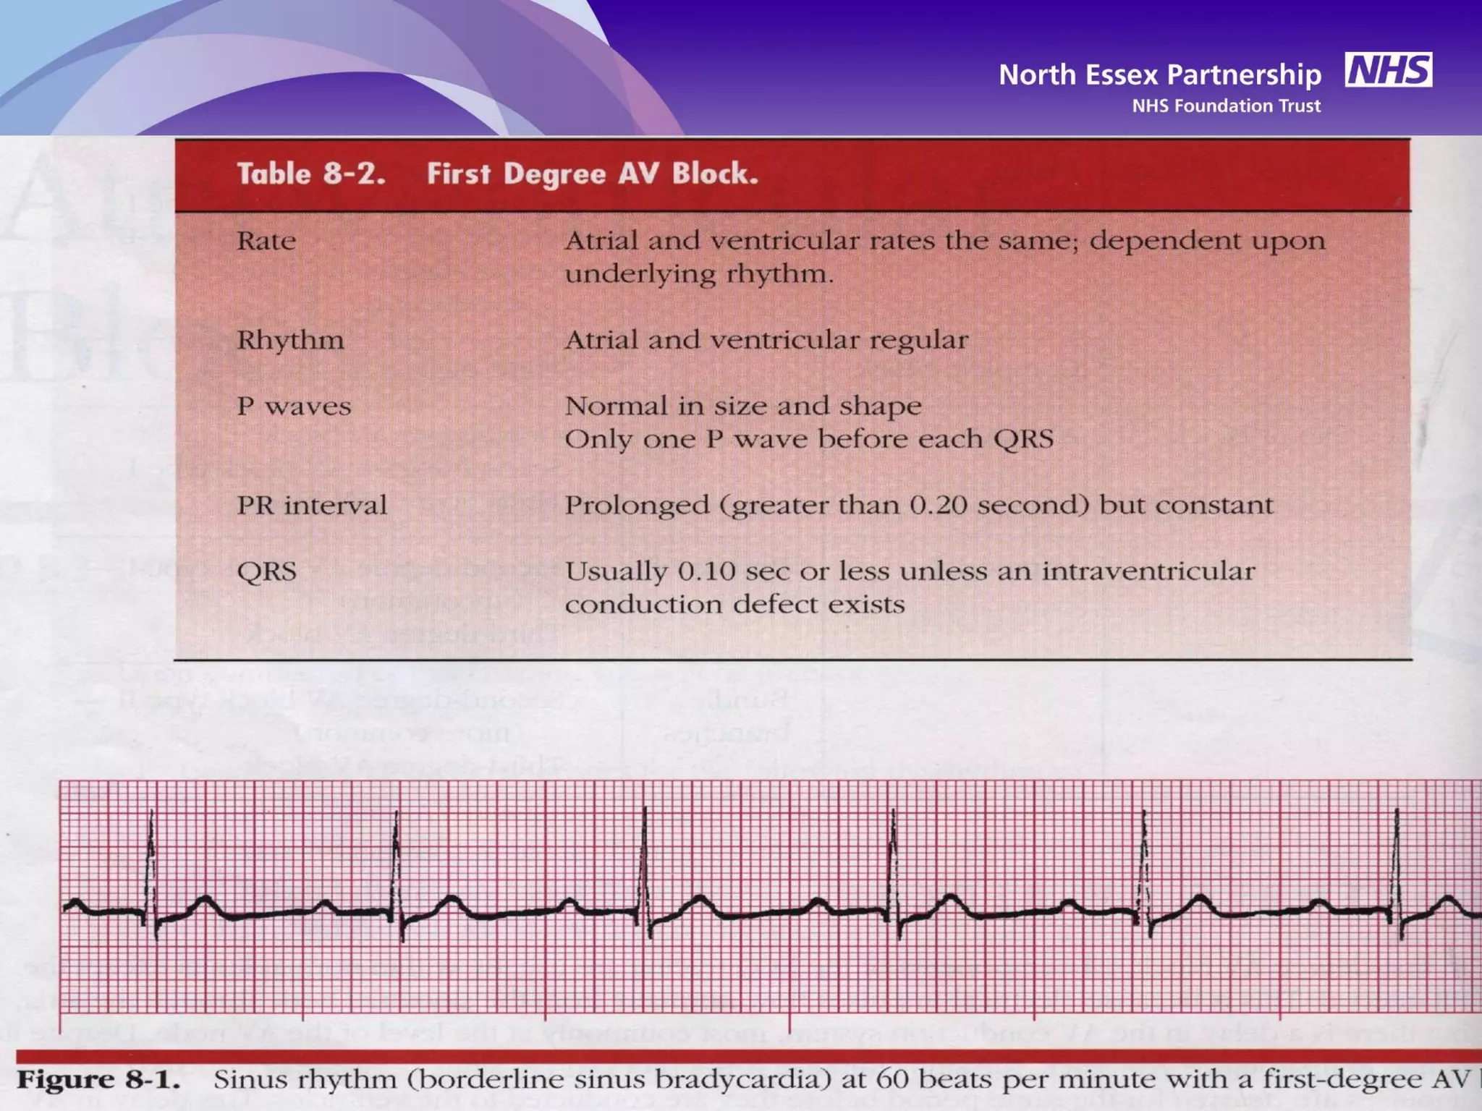Click the text 'Atrial and ventricular regular'
This screenshot has height=1111, width=1482.
tap(766, 340)
